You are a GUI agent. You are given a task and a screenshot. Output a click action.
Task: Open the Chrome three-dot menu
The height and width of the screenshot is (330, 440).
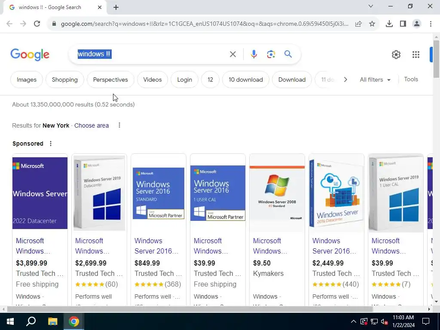click(x=431, y=24)
